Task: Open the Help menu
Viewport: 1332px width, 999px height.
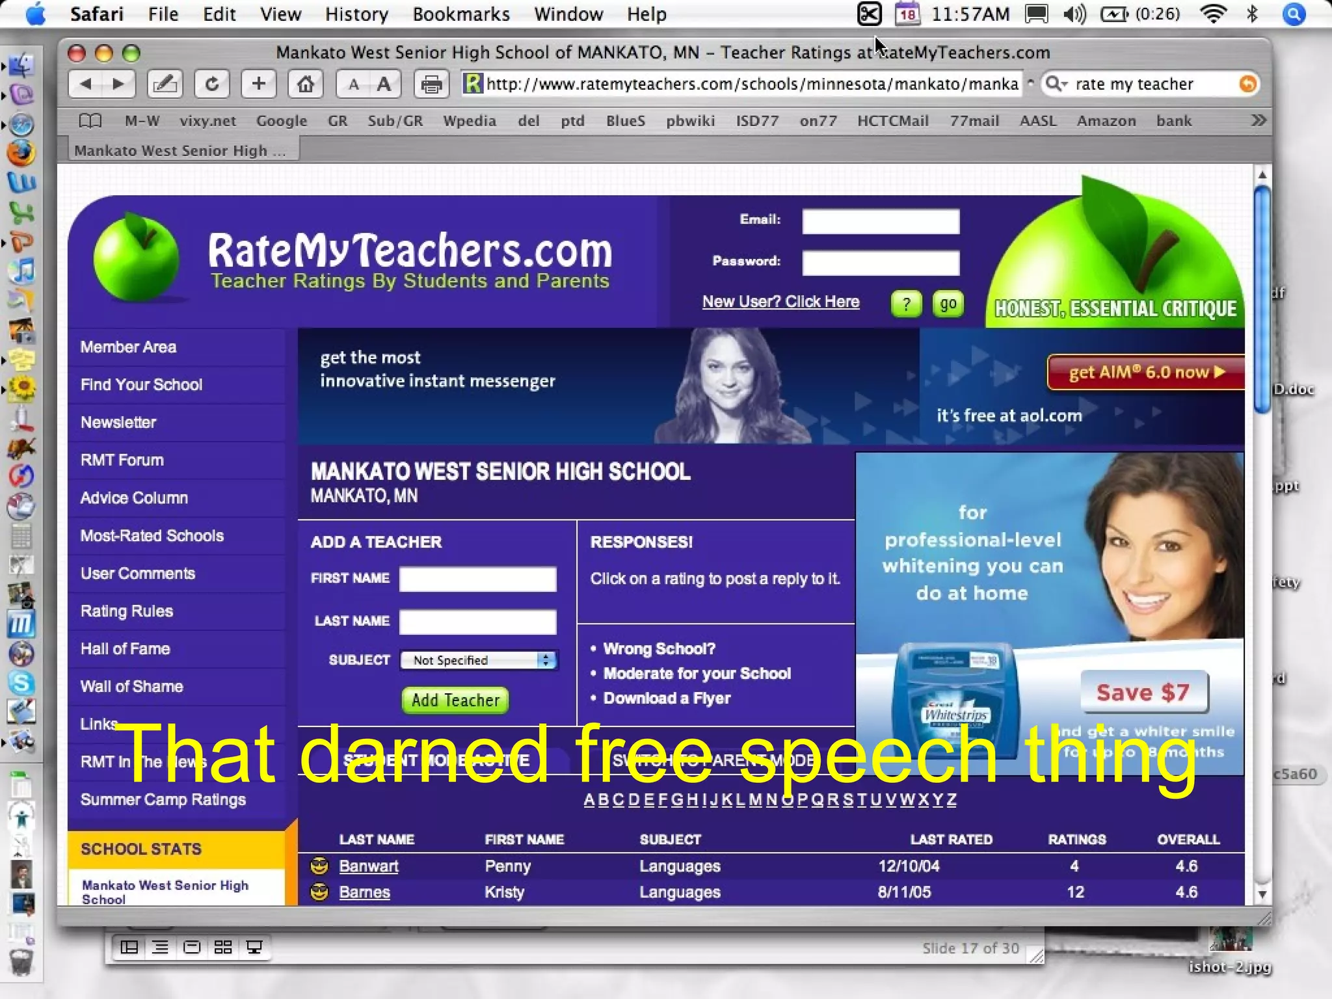Action: [x=646, y=14]
